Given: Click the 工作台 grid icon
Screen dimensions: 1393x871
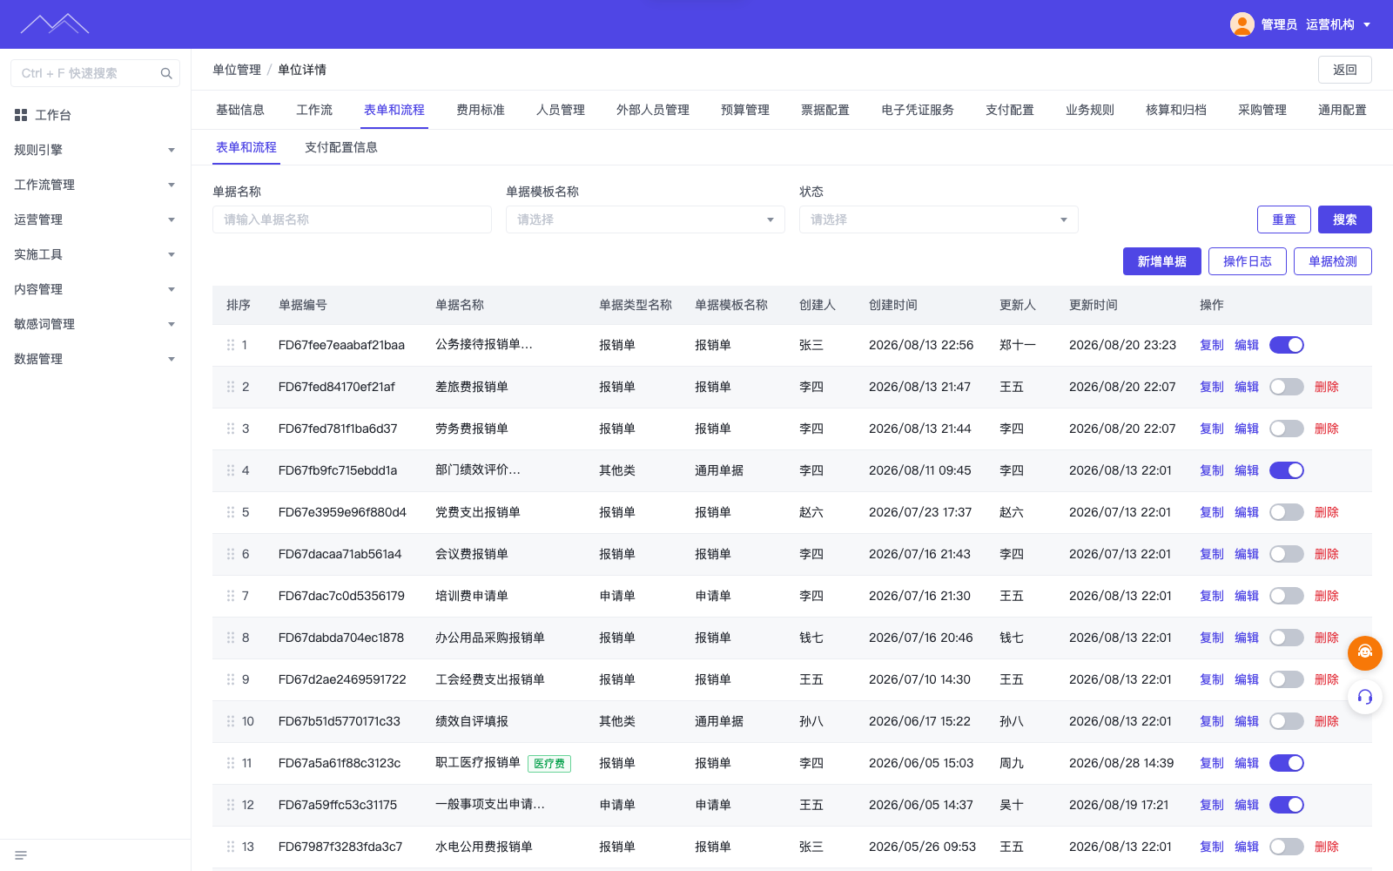Looking at the screenshot, I should pyautogui.click(x=21, y=115).
